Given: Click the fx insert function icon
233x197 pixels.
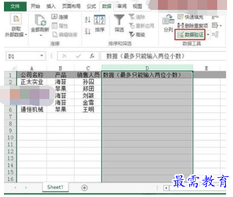Looking at the screenshot, I should [92, 56].
